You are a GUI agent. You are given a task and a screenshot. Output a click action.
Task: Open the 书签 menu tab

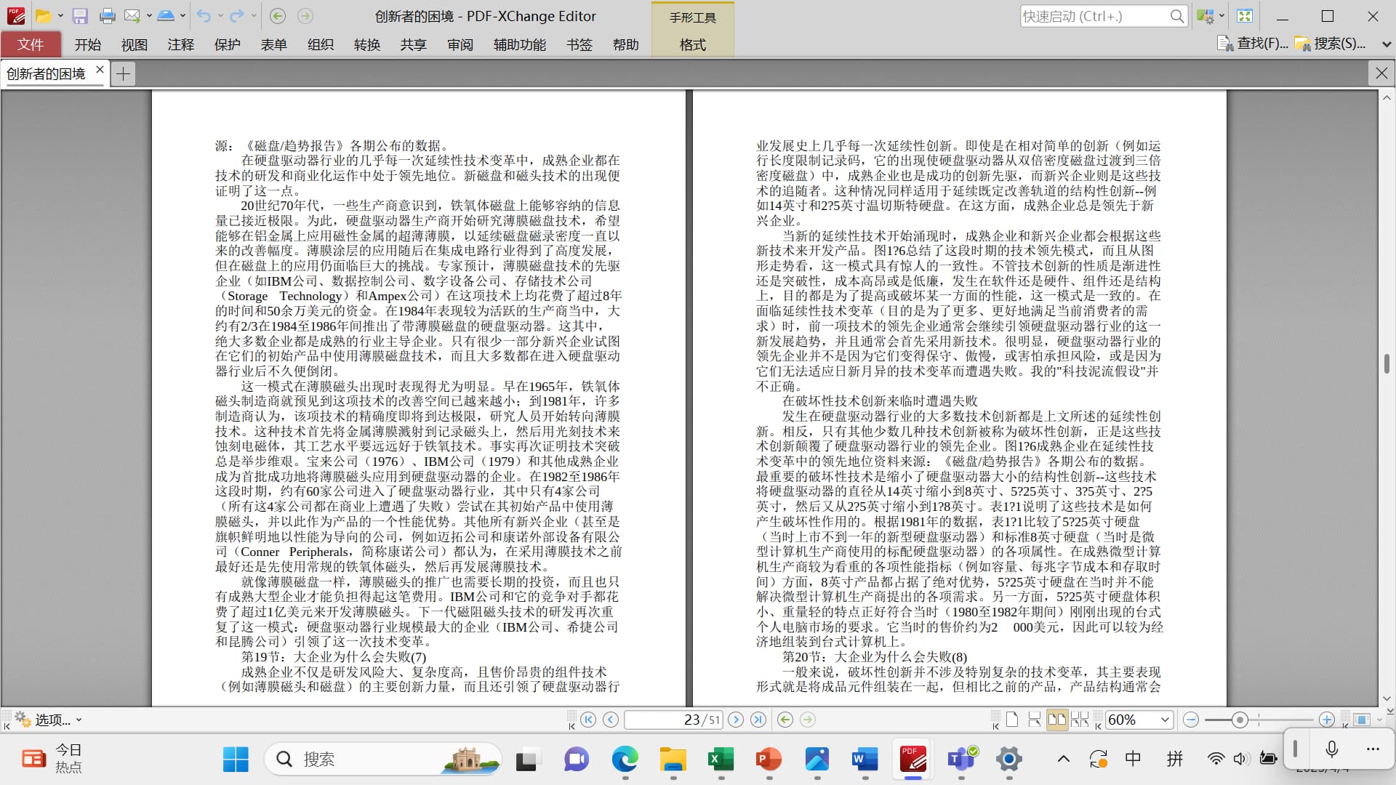(579, 45)
